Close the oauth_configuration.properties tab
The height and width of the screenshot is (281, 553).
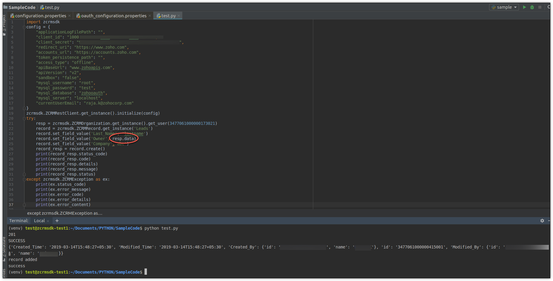(150, 16)
